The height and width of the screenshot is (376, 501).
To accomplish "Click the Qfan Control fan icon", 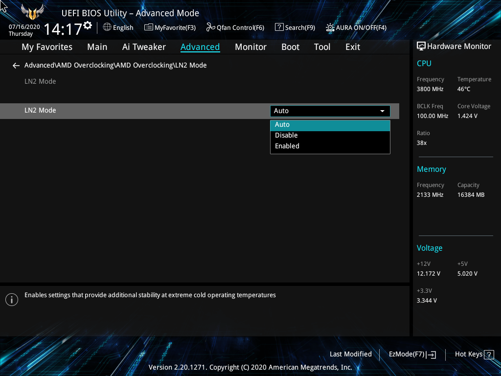I will (x=210, y=27).
